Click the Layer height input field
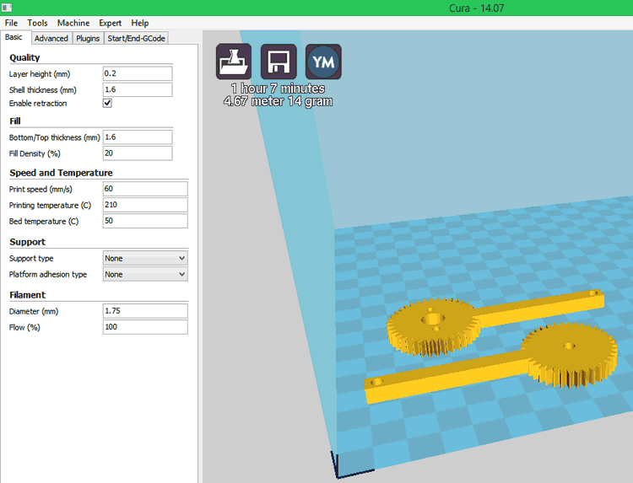 click(138, 73)
